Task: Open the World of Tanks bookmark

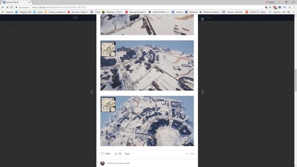Action: tap(159, 12)
